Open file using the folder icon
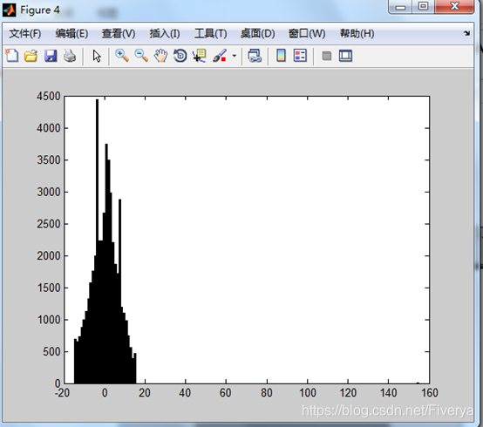The image size is (483, 427). (x=31, y=56)
